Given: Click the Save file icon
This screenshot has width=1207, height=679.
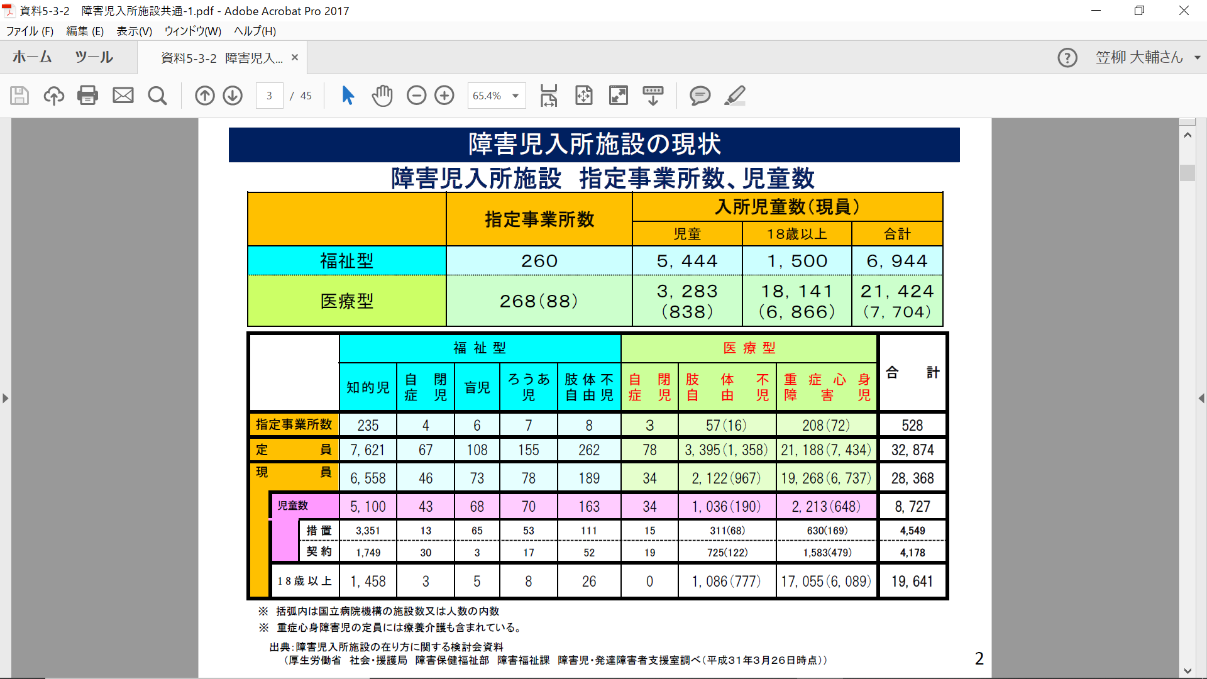Looking at the screenshot, I should [x=19, y=96].
